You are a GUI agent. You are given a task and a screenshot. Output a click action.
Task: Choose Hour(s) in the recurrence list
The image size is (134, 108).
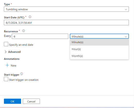coord(99,49)
